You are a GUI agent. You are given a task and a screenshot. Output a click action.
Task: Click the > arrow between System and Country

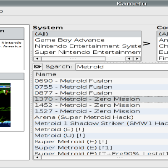[147, 43]
